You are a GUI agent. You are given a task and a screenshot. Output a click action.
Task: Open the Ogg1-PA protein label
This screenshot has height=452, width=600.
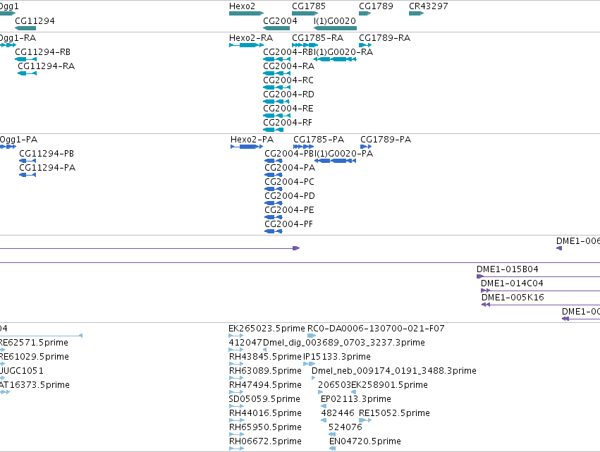18,140
